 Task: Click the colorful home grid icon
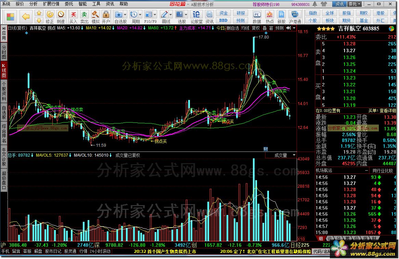pos(10,17)
